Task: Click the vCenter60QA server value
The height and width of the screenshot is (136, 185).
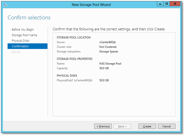Action: coord(107,42)
